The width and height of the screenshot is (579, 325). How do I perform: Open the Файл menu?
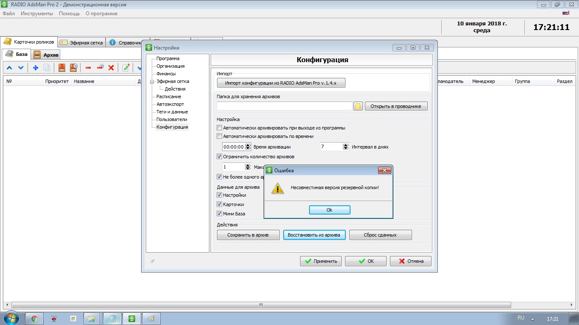tap(8, 14)
